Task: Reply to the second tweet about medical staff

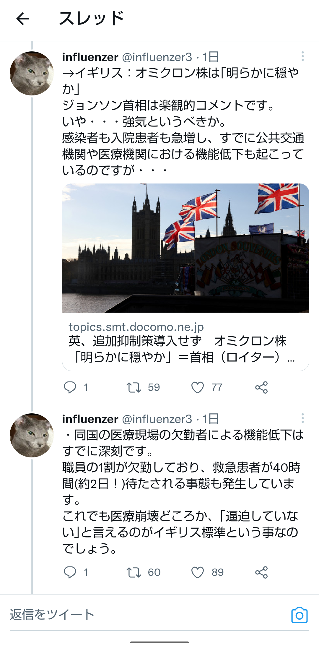Action: click(70, 572)
